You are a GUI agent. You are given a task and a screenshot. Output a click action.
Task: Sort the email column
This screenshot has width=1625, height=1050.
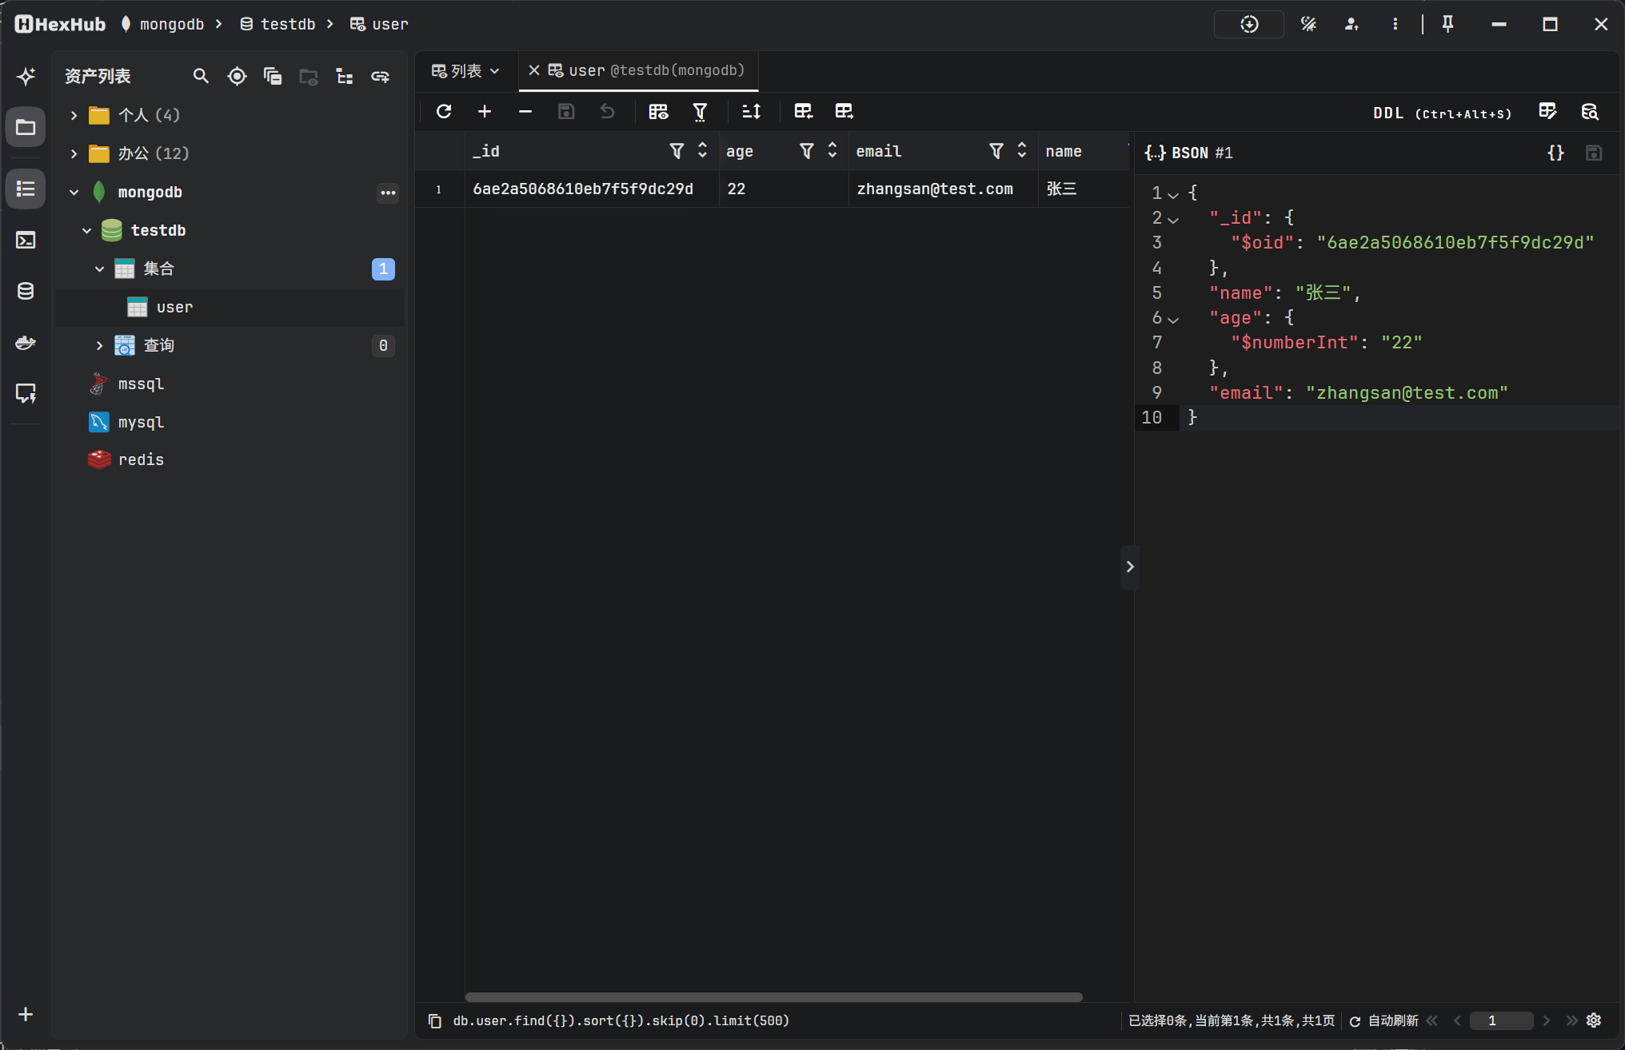pos(1021,150)
